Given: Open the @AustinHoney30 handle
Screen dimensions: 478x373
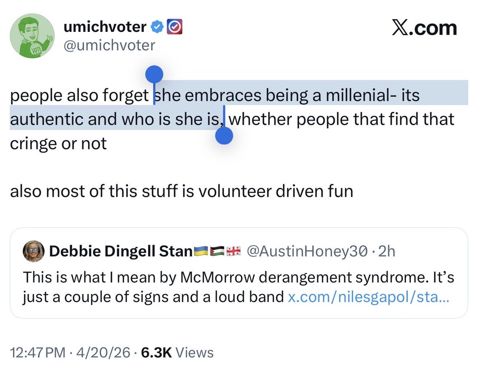Looking at the screenshot, I should click(307, 251).
